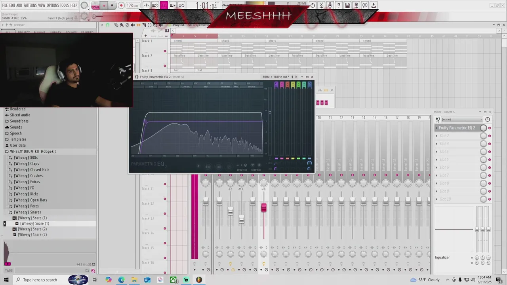Click the question mark help icon
The width and height of the screenshot is (507, 285).
click(339, 5)
